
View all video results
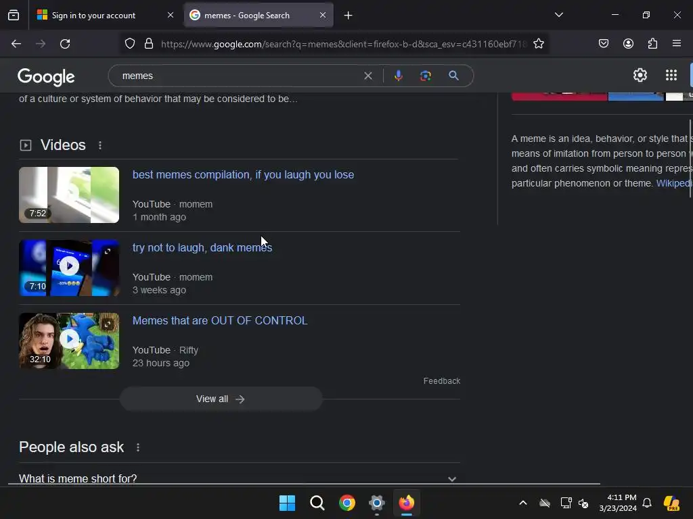(x=221, y=399)
